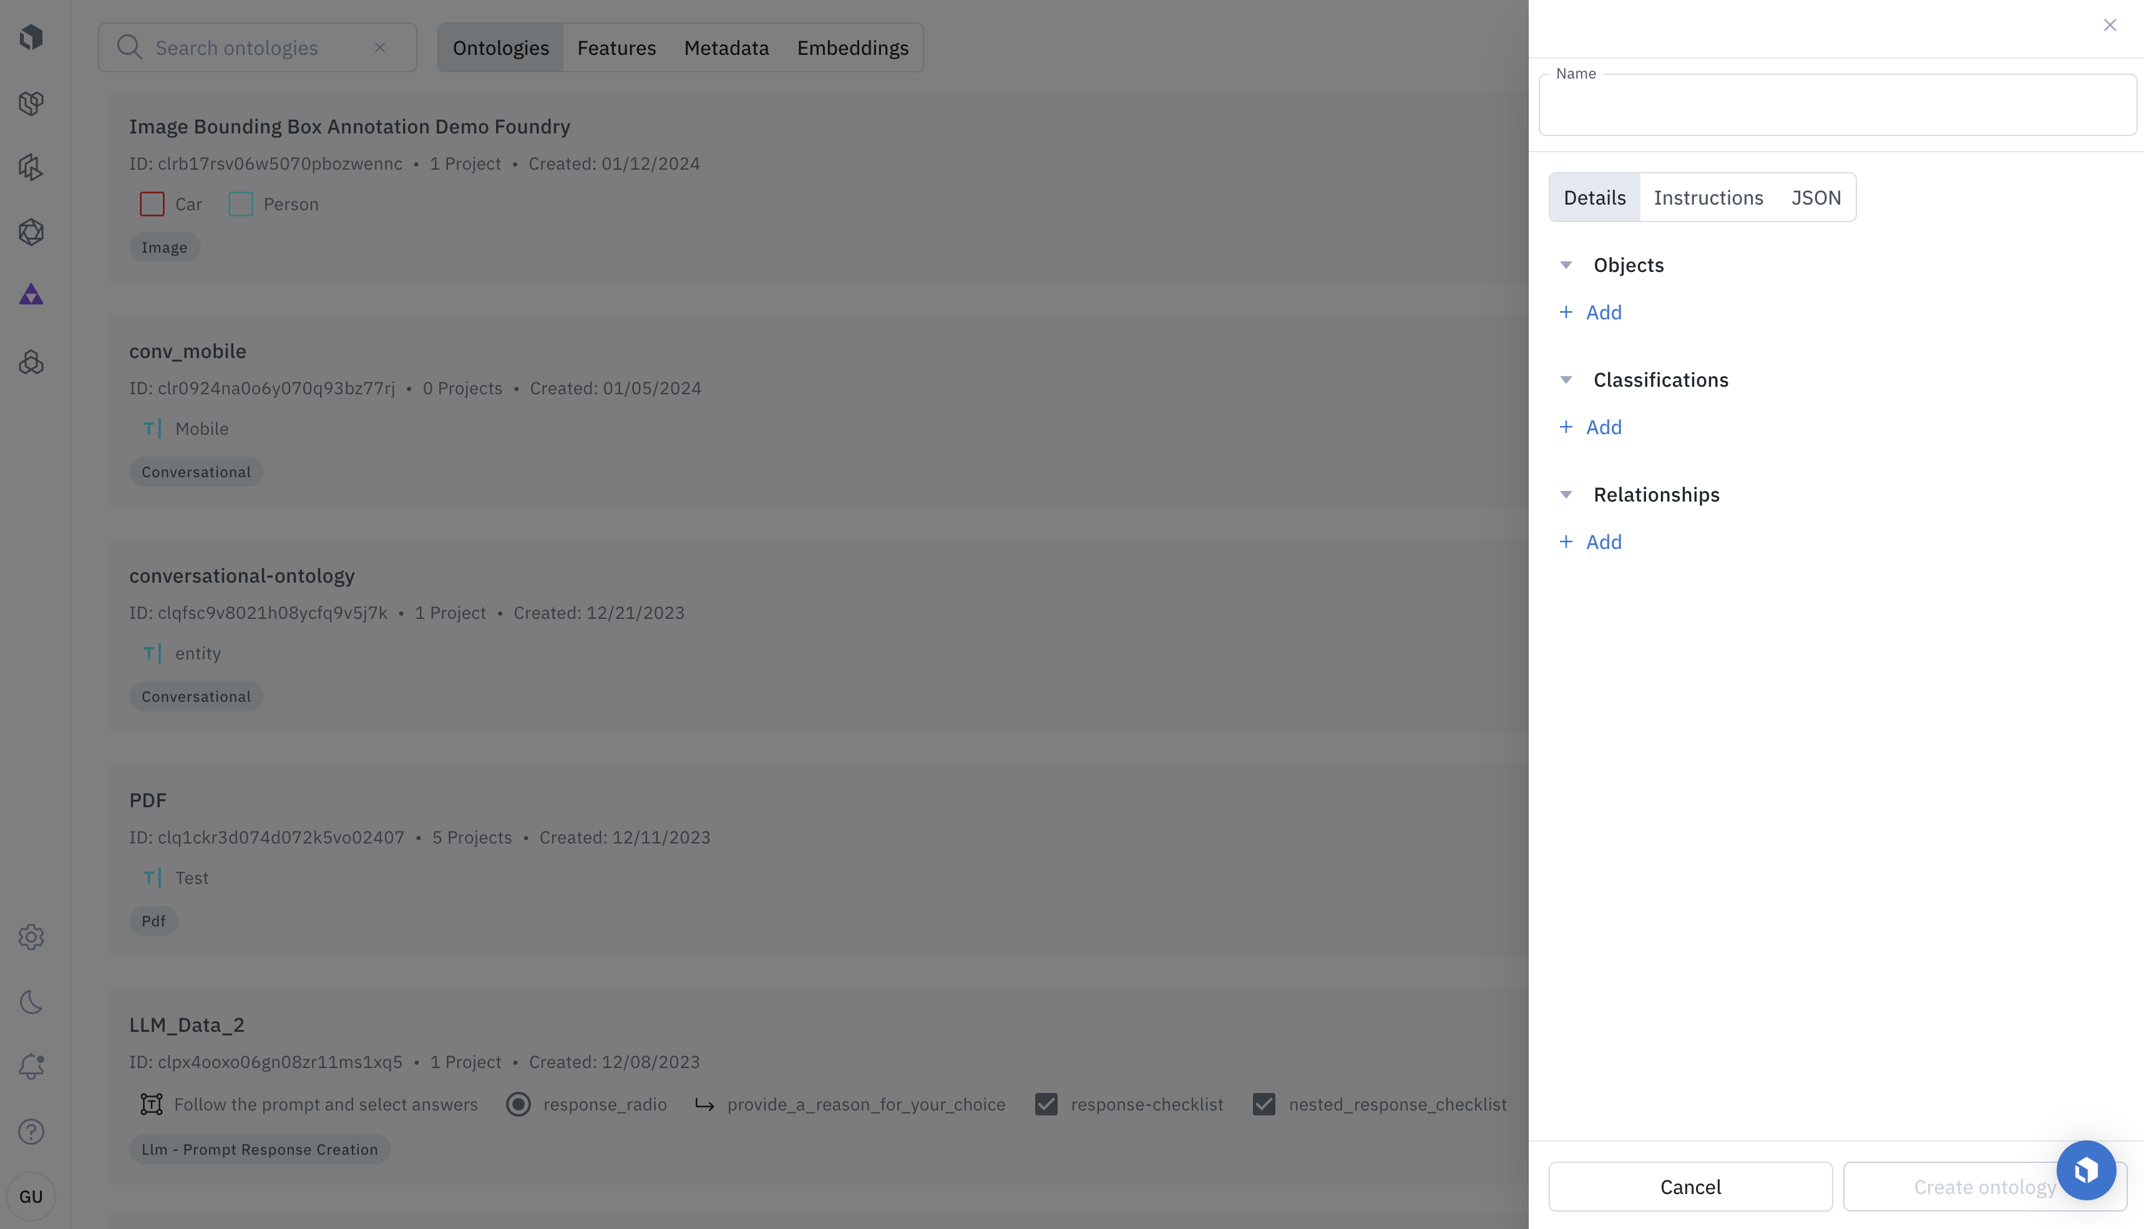Image resolution: width=2144 pixels, height=1229 pixels.
Task: Open the Labelbox home logo
Action: [x=31, y=37]
